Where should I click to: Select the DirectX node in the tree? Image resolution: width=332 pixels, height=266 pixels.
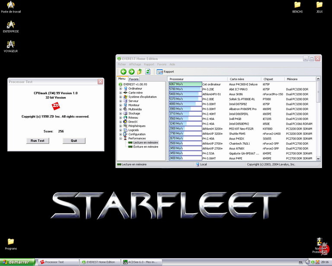point(133,122)
